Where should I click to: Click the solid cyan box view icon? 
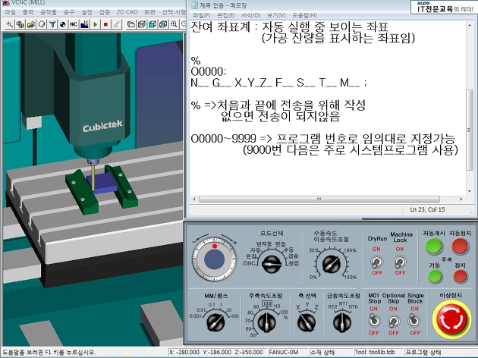153,24
